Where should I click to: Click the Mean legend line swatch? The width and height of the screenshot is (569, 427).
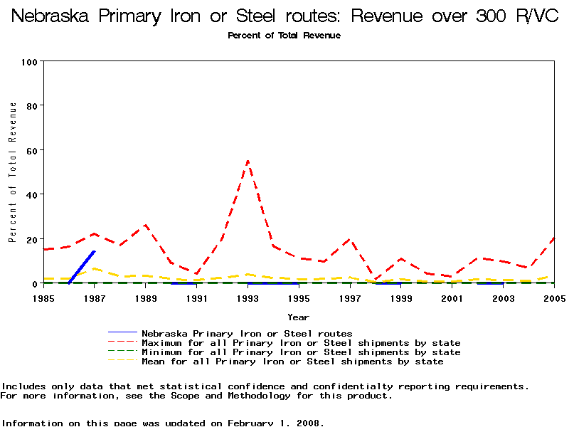pos(122,362)
